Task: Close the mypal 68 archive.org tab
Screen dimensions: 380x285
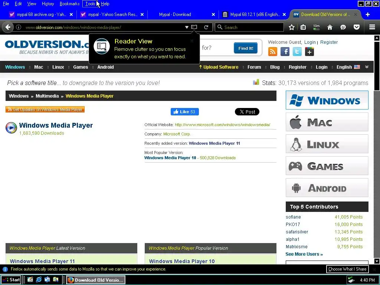Action: tap(71, 14)
